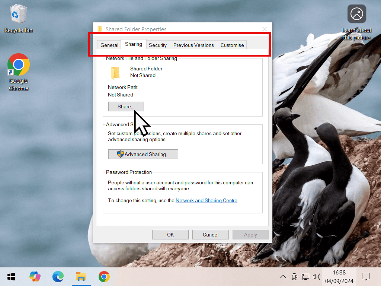Screen dimensions: 381x286
Task: Open Microsoft Edge from the taskbar
Action: click(x=58, y=277)
